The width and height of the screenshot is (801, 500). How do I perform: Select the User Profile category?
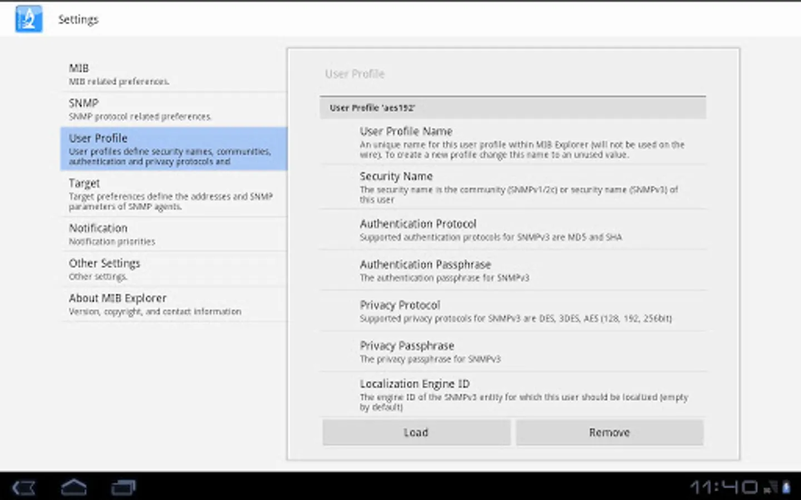tap(174, 148)
